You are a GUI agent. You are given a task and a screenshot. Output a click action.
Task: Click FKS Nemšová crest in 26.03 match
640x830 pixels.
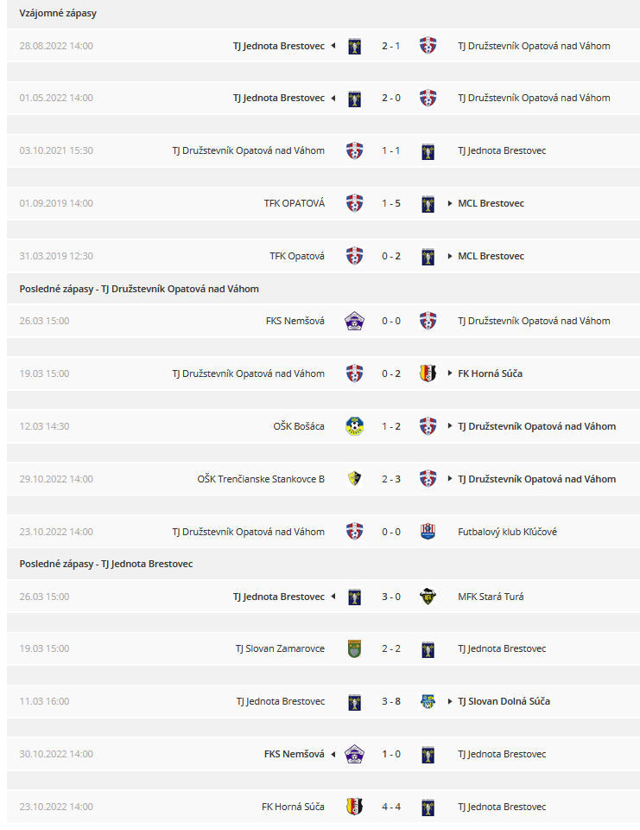[x=354, y=321]
